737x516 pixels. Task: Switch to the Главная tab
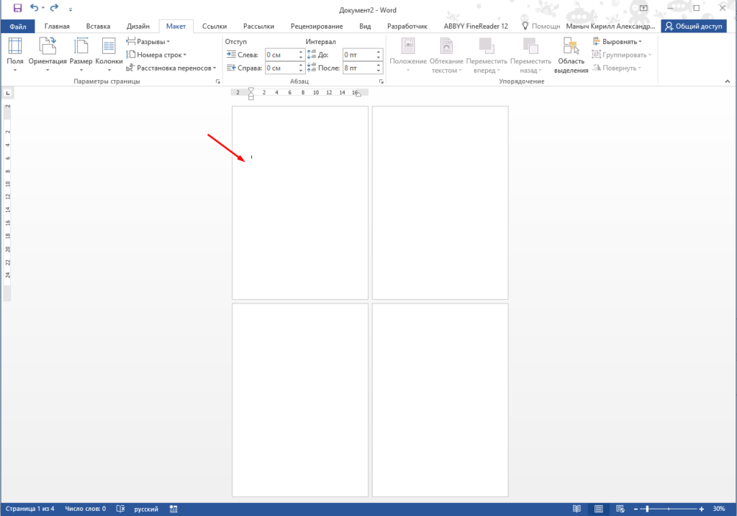57,27
